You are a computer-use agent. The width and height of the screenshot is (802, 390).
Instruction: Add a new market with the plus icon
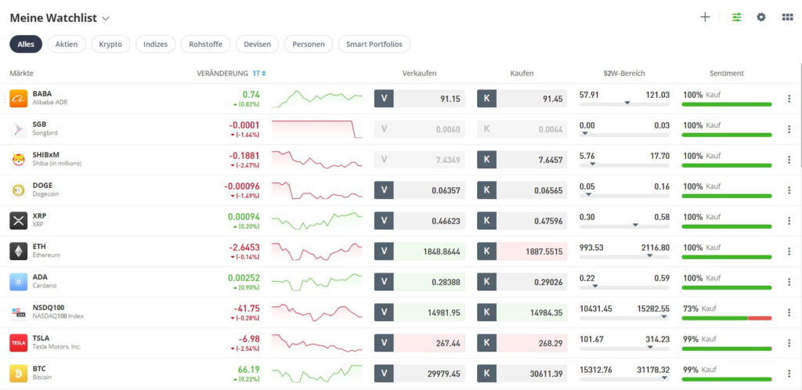pyautogui.click(x=705, y=17)
